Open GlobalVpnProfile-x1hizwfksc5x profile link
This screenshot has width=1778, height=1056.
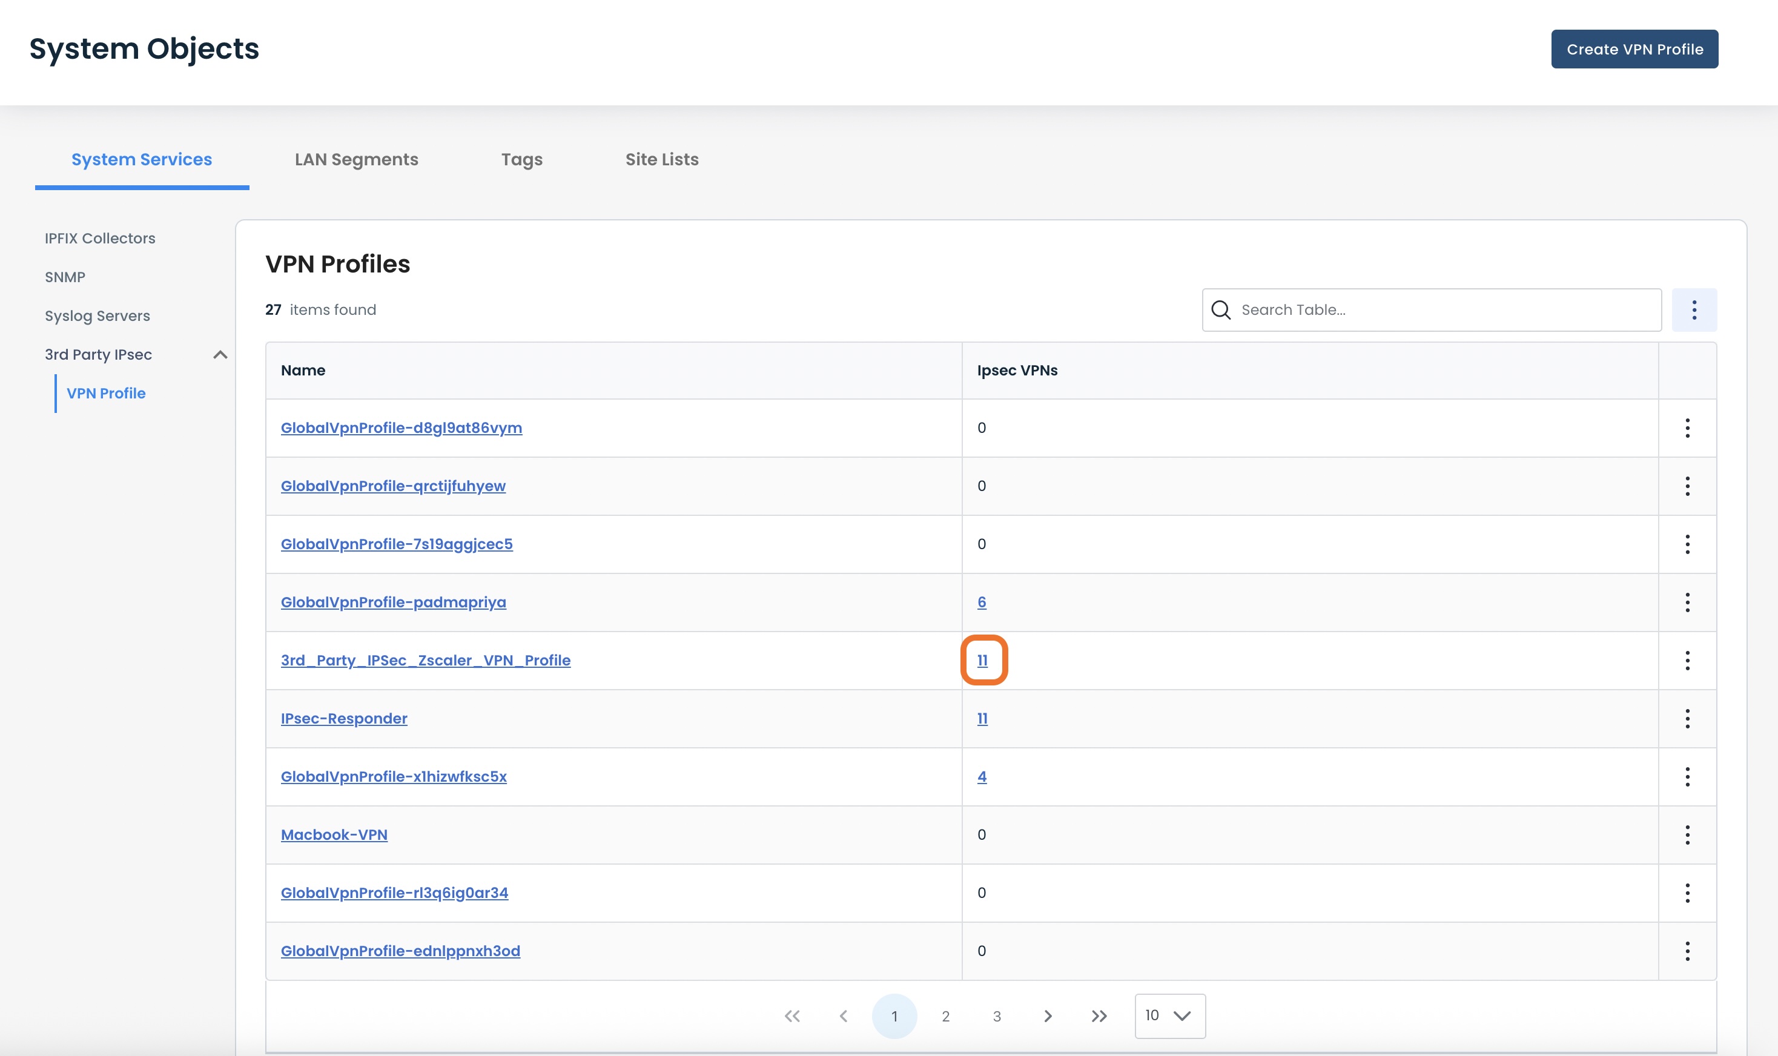click(394, 776)
